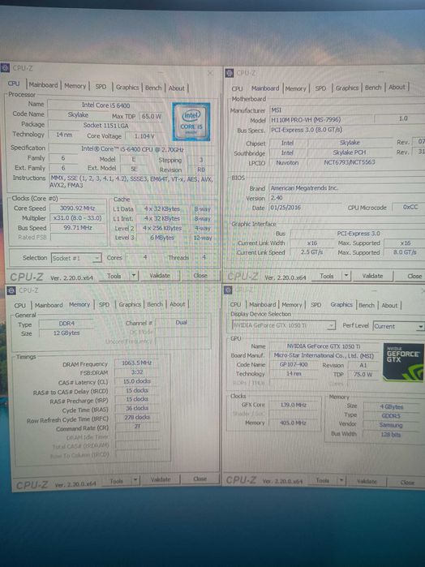Click the CPU-Z app icon in the top-left window title bar
The height and width of the screenshot is (567, 425).
pos(5,67)
